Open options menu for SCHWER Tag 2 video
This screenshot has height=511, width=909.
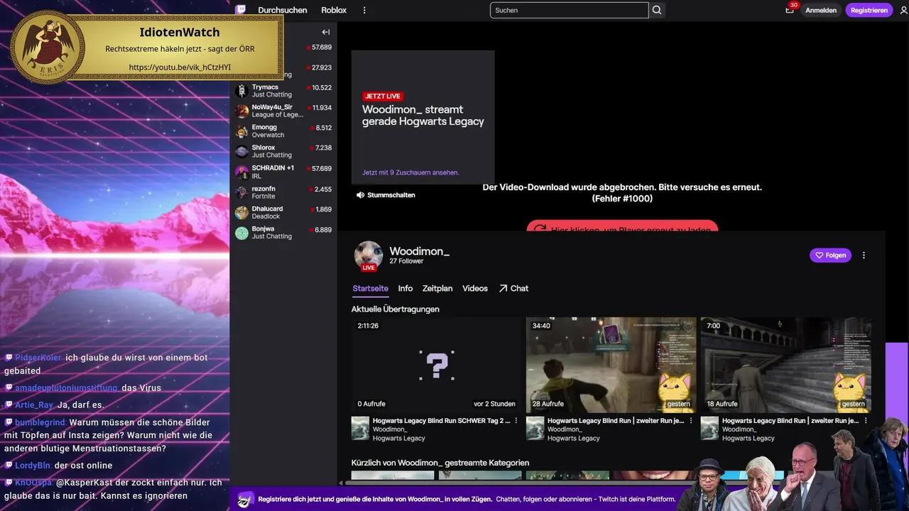[x=516, y=420]
